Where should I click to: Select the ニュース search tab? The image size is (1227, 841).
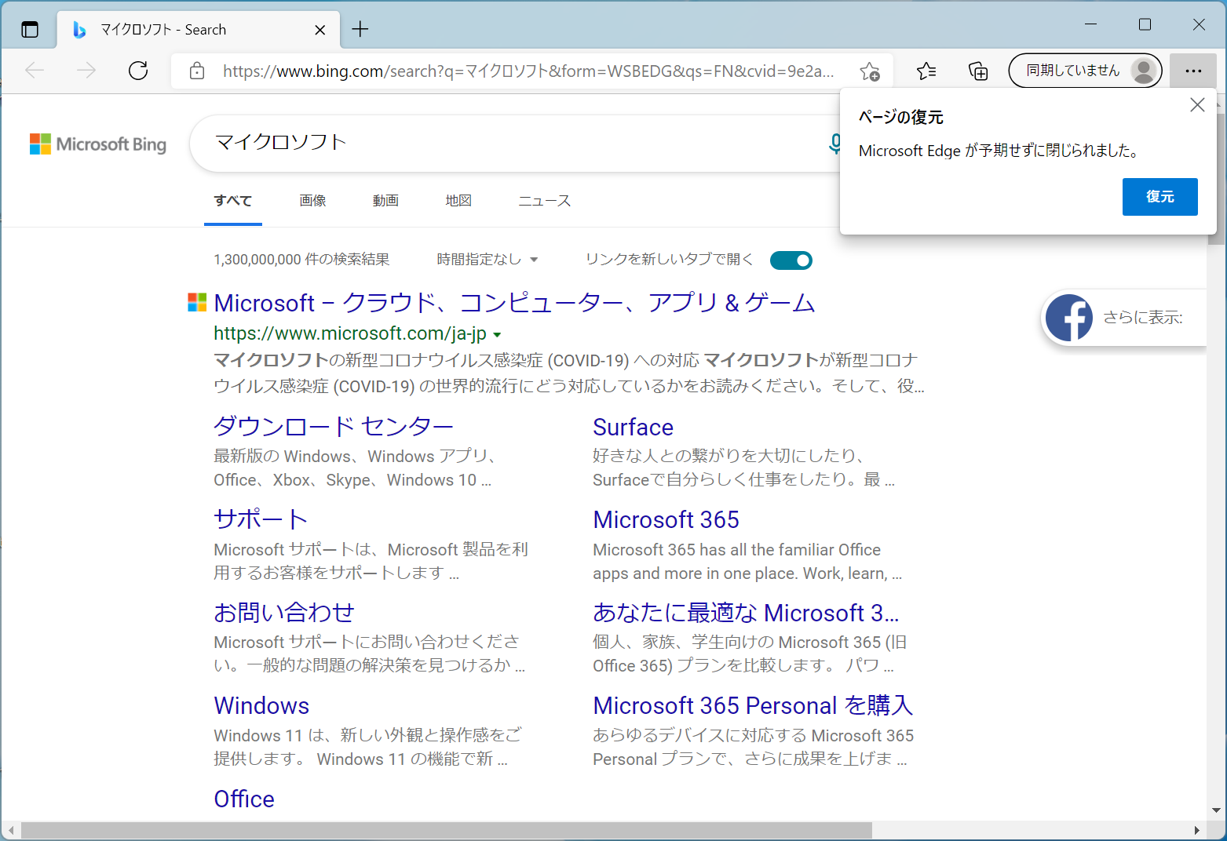(x=545, y=201)
